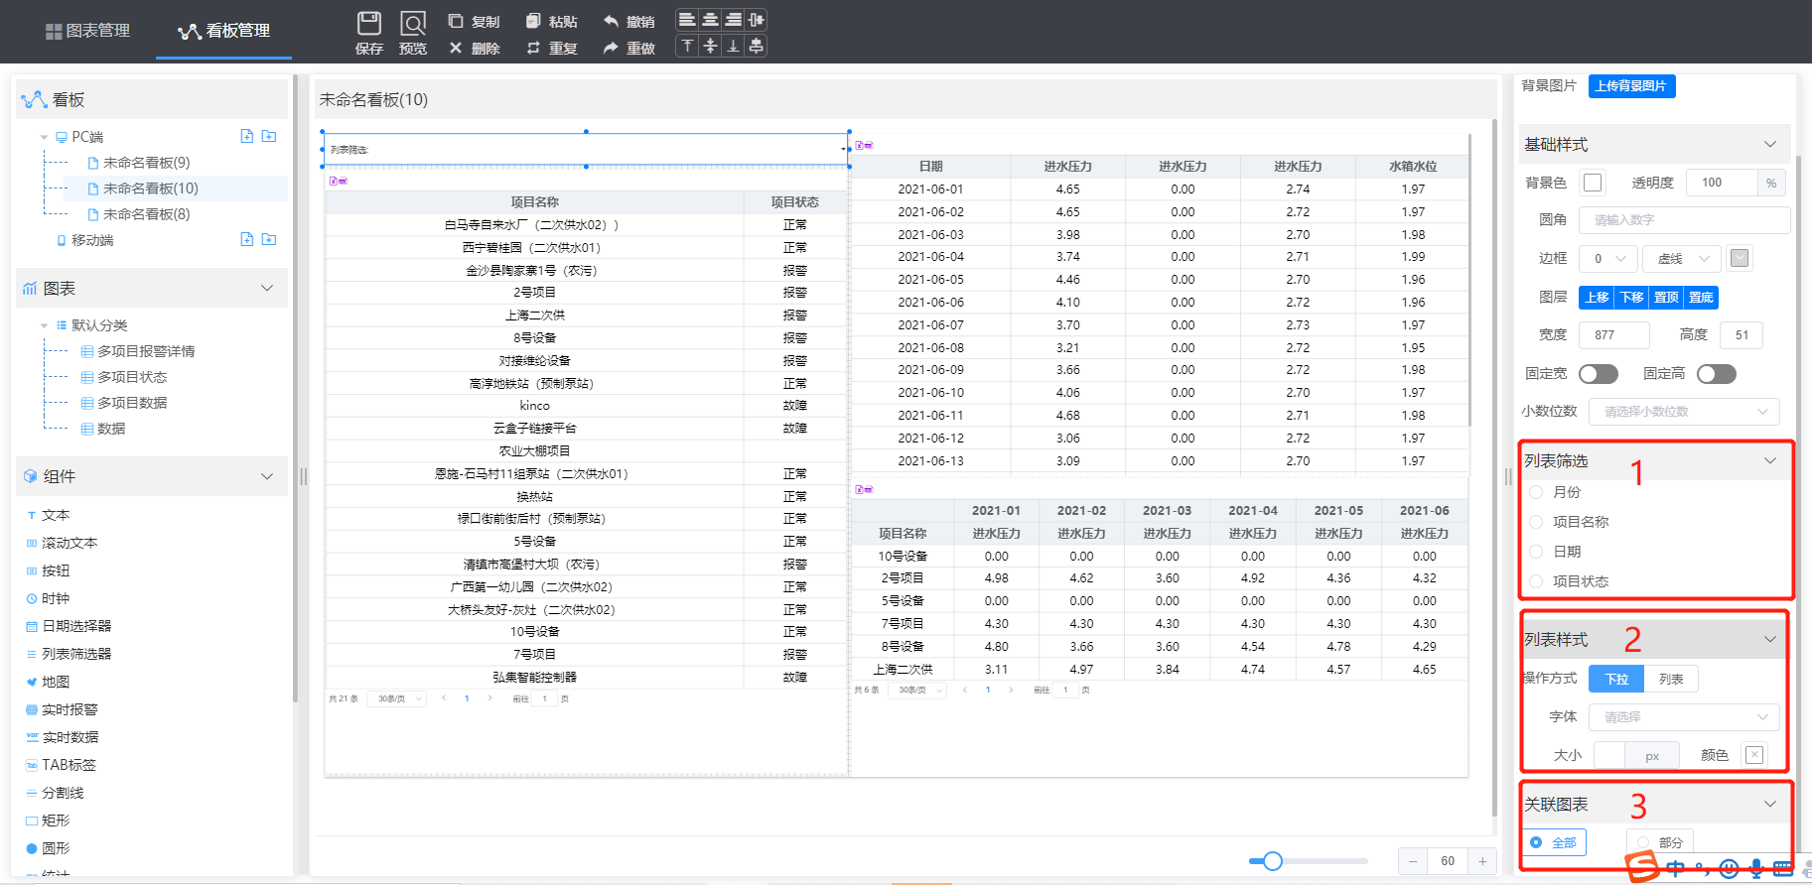
Task: Open the 小数位数 dropdown
Action: click(x=1684, y=412)
